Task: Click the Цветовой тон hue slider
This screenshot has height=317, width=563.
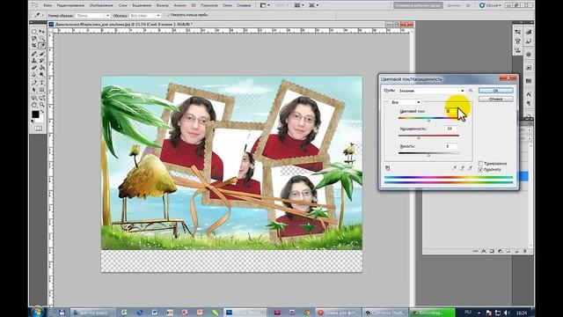Action: (428, 118)
